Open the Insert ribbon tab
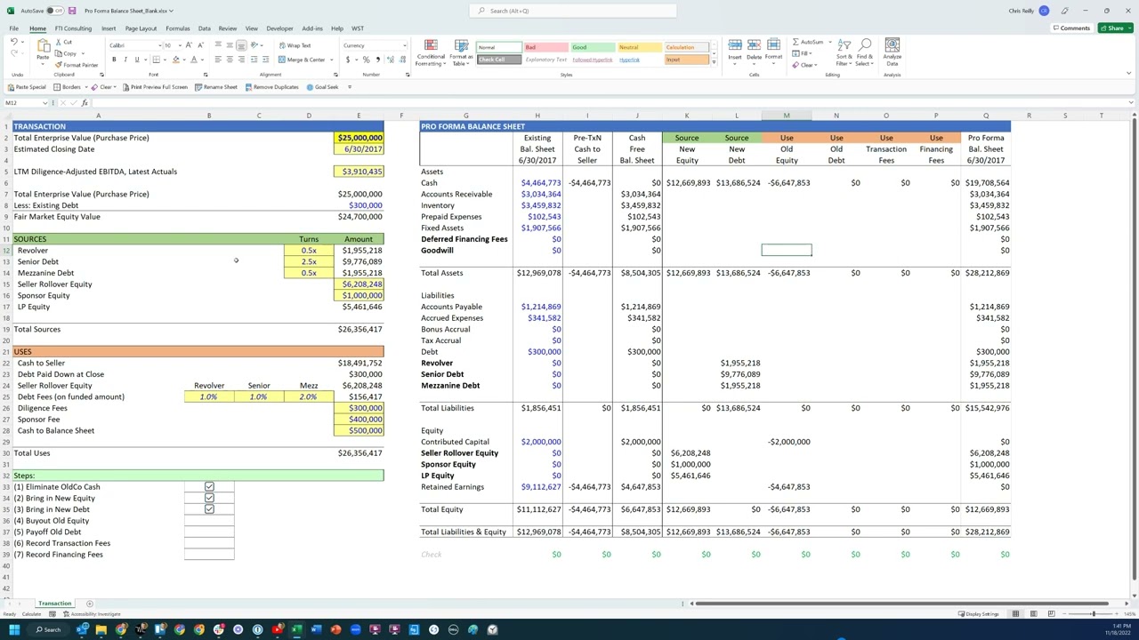This screenshot has height=640, width=1139. tap(109, 28)
